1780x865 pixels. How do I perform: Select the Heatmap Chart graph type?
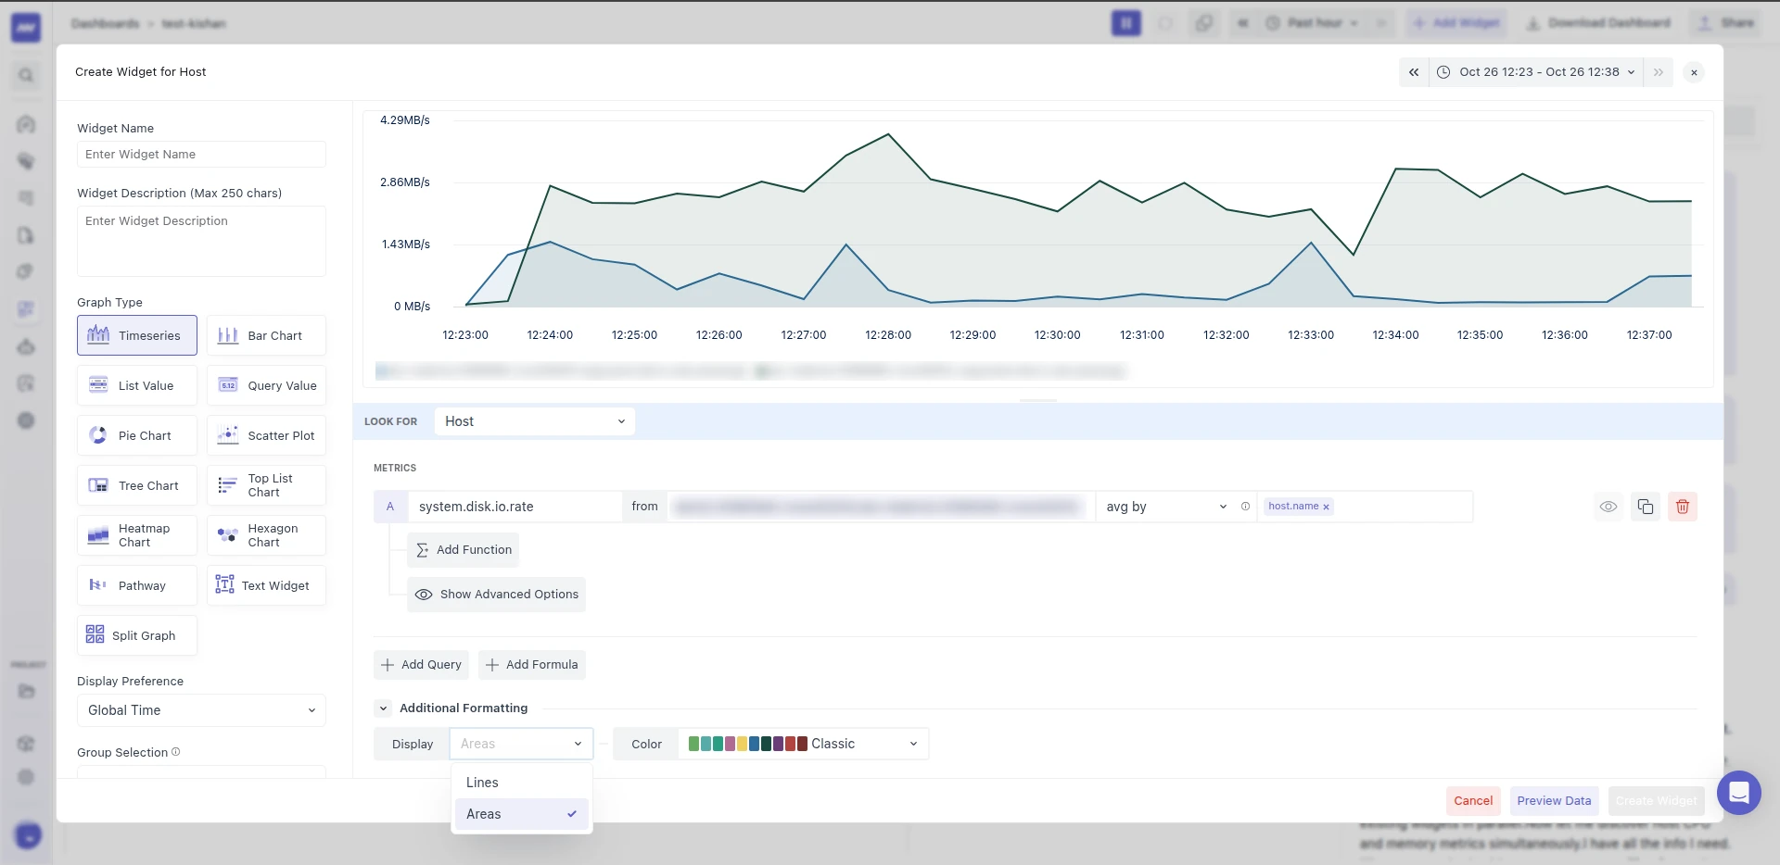tap(137, 535)
